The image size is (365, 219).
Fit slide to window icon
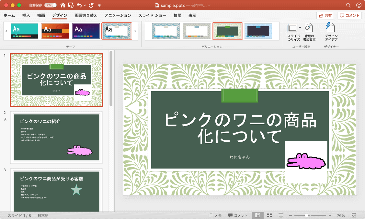click(x=354, y=215)
